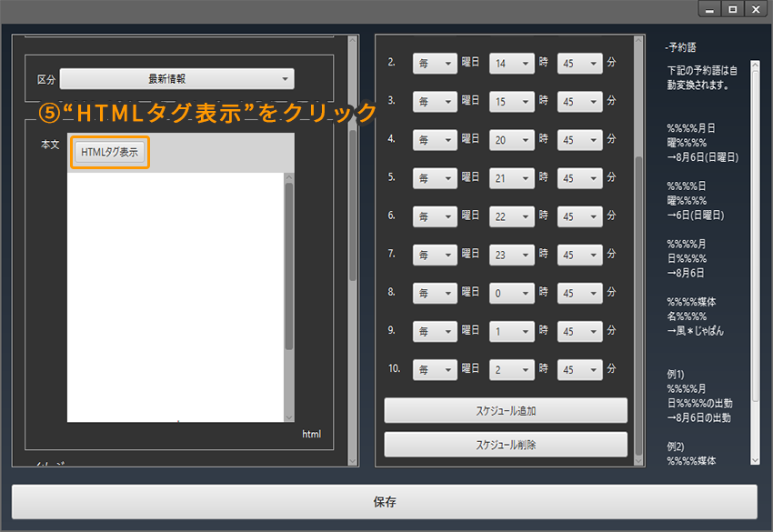This screenshot has height=532, width=773.
Task: Click the →6日(日曜日) example text
Action: (695, 215)
